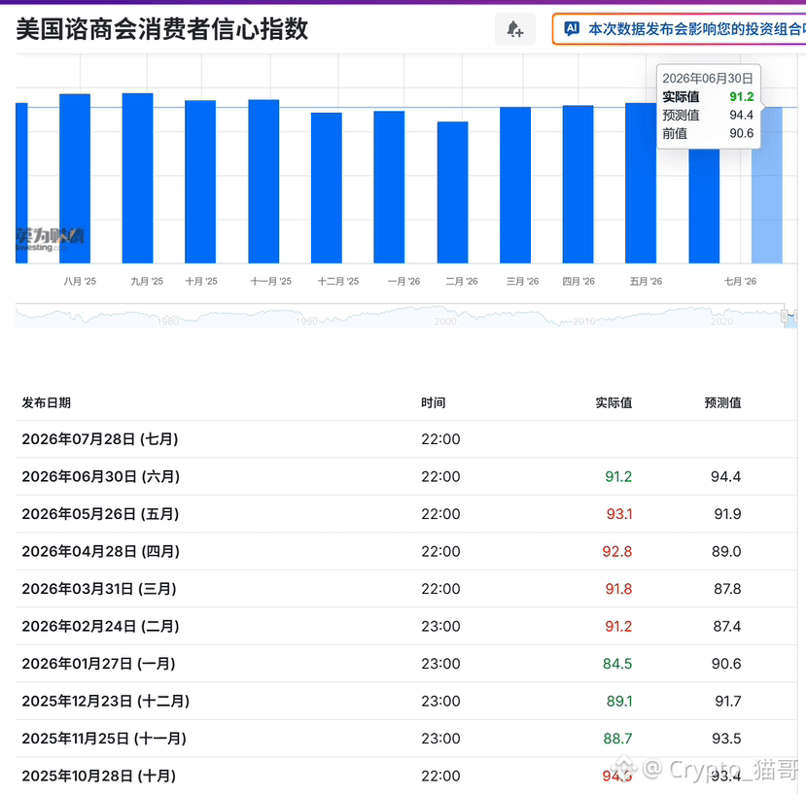Select the 十一月 '25 chart bar
This screenshot has width=806, height=794.
coord(263,182)
